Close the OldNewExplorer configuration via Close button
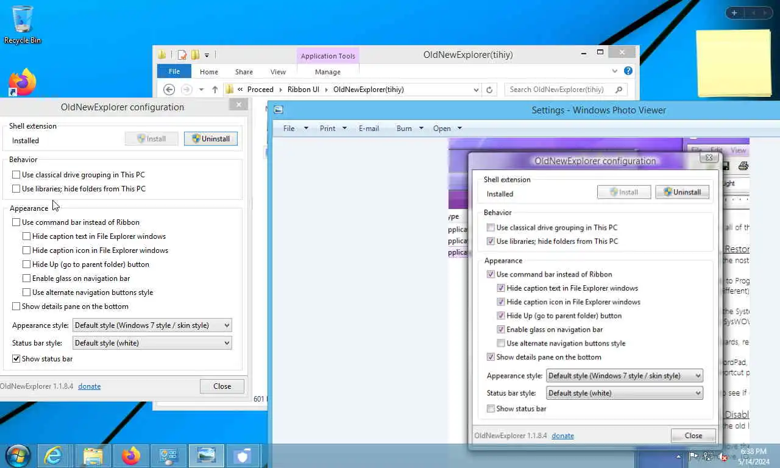Viewport: 780px width, 468px height. [222, 386]
